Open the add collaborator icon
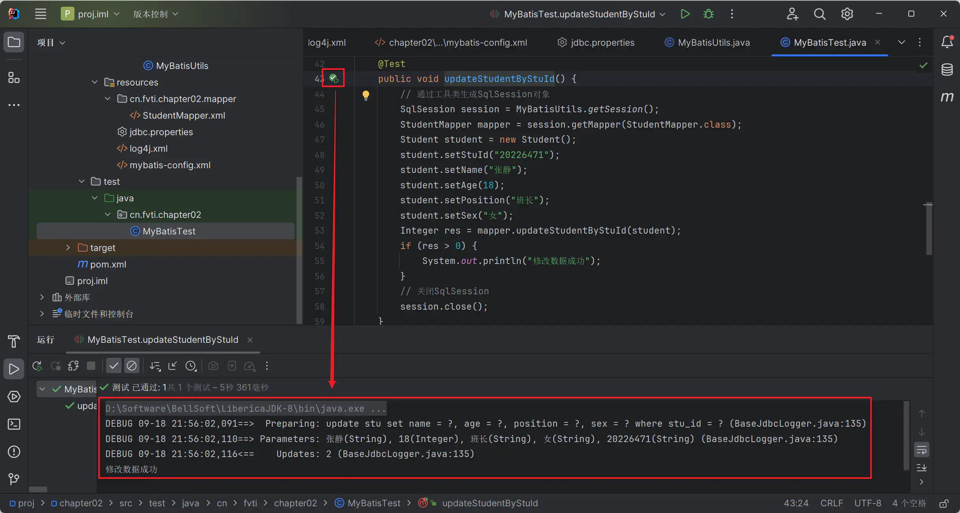The image size is (960, 513). click(x=792, y=14)
